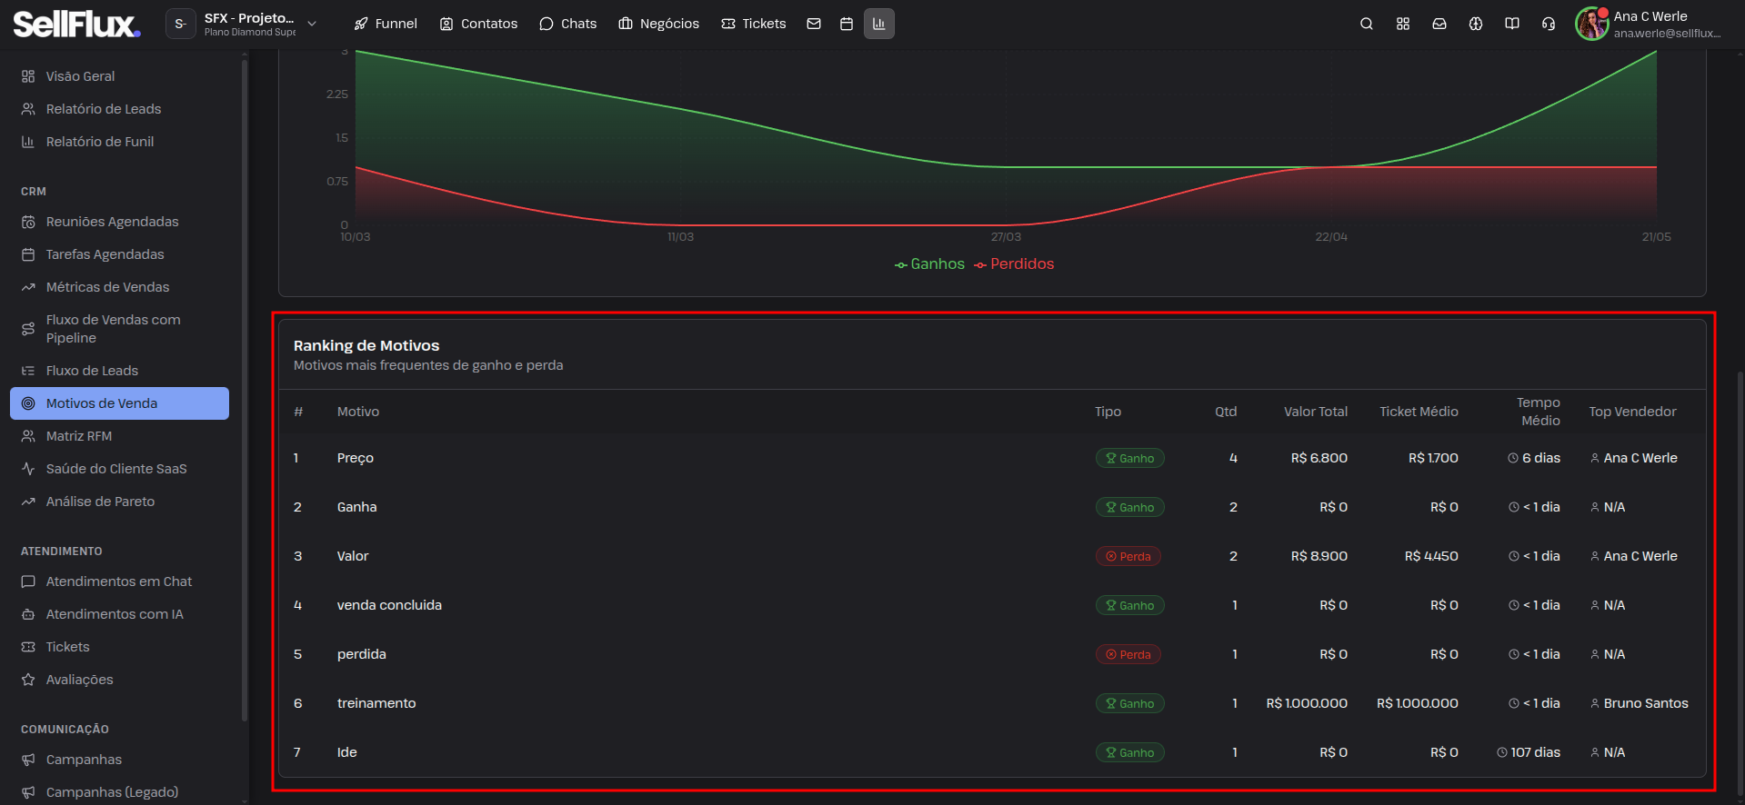Open Tarefas Agendadas
The width and height of the screenshot is (1745, 805).
click(x=119, y=254)
